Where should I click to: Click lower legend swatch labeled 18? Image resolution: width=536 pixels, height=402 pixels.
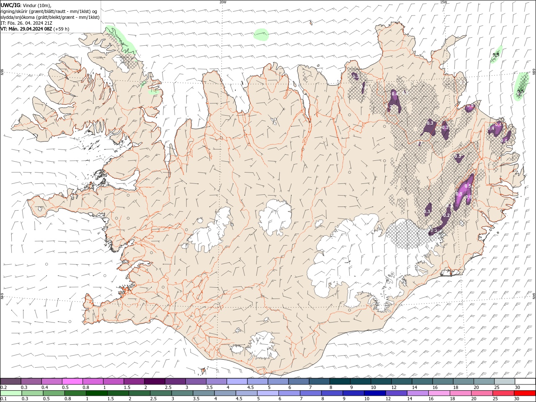(460, 393)
